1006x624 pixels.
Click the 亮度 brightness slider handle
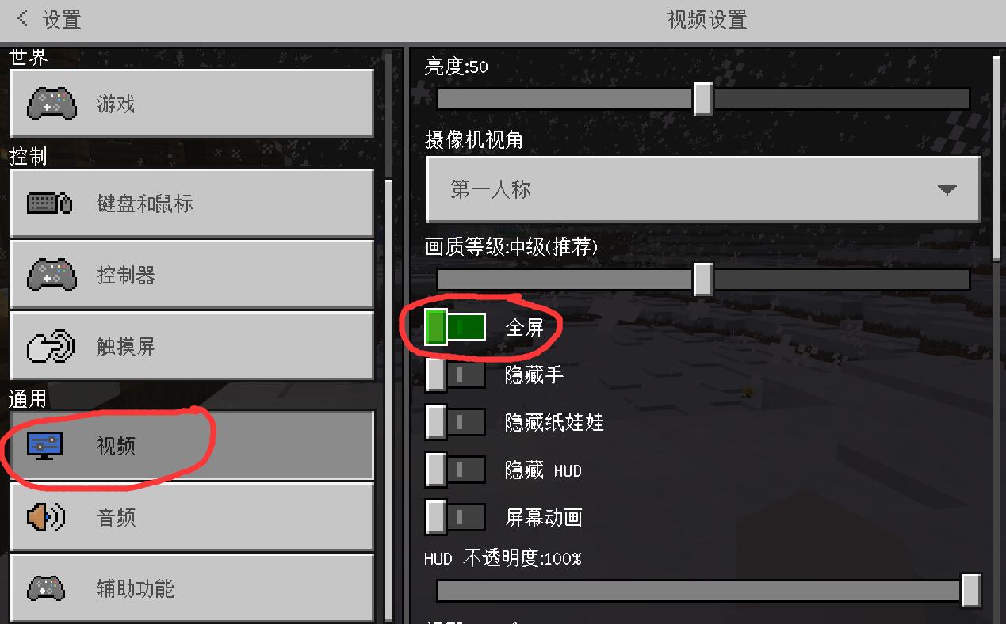click(702, 99)
